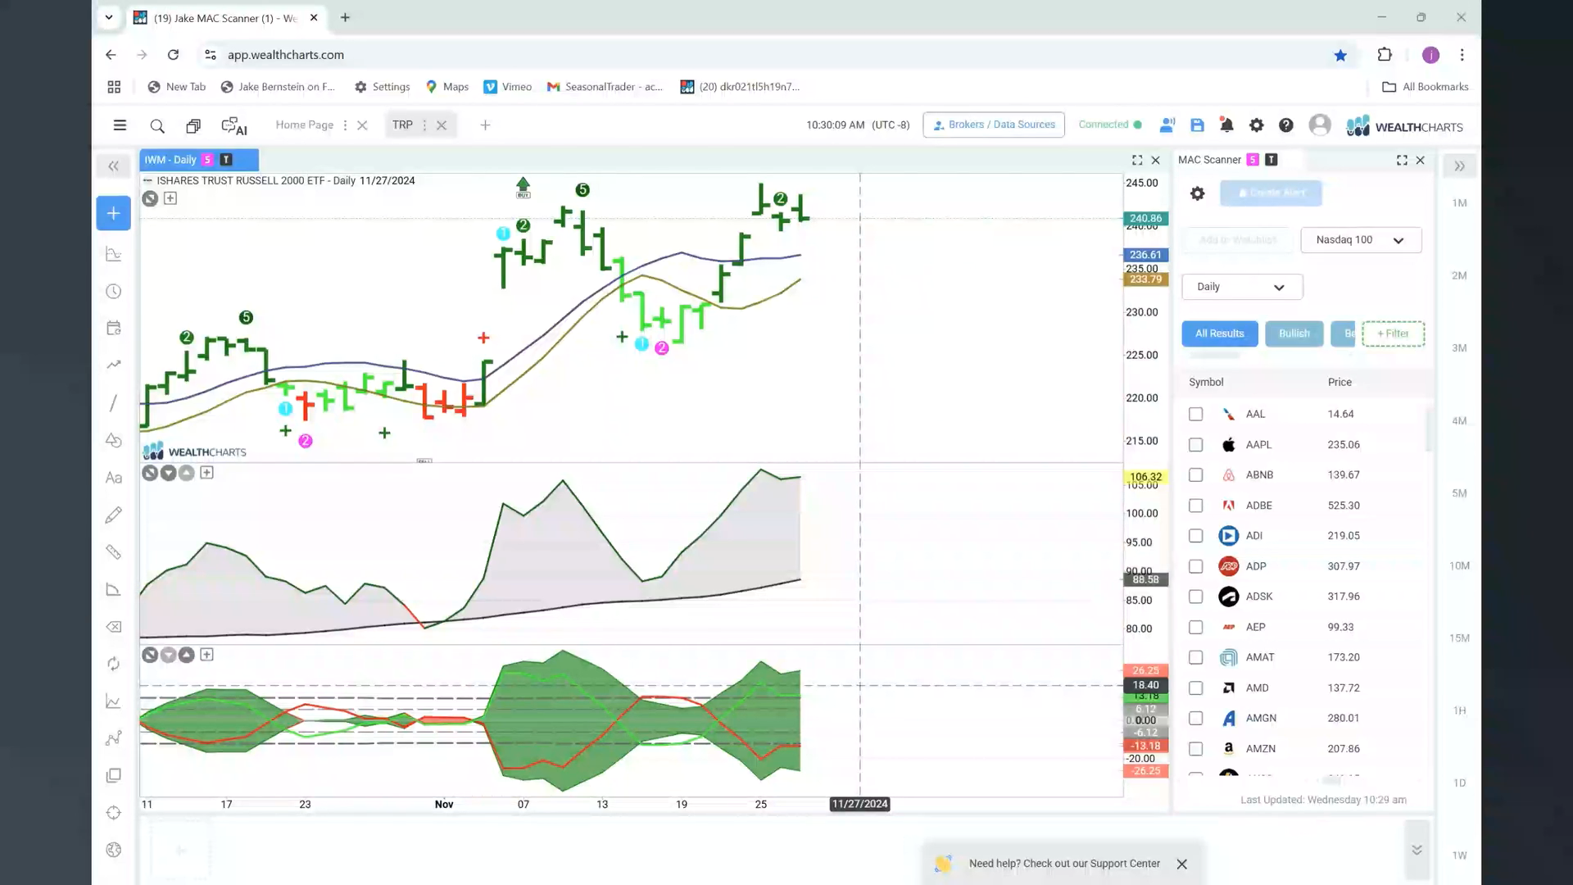This screenshot has height=885, width=1573.
Task: Open the Daily timeframe dropdown
Action: 1242,287
